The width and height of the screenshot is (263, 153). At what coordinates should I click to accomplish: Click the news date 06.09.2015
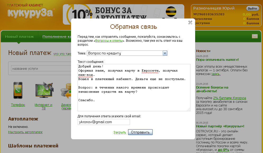coord(202,123)
